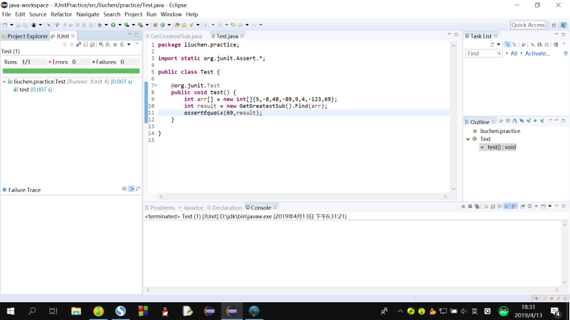The image size is (570, 320).
Task: Toggle show failures only in JUnit view
Action: 78,45
